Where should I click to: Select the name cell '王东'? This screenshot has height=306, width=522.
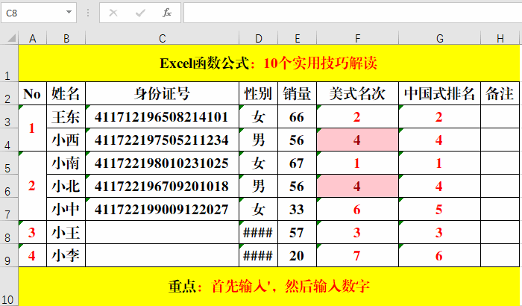(x=66, y=116)
